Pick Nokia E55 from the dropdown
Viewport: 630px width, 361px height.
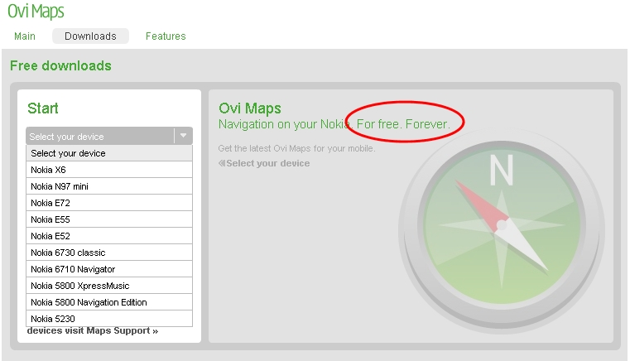[x=109, y=219]
